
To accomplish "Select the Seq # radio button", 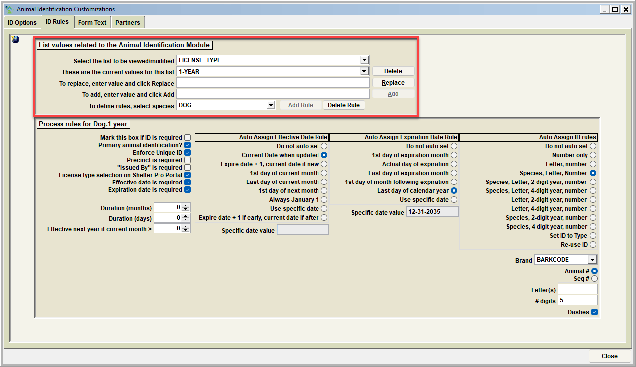I will [594, 279].
